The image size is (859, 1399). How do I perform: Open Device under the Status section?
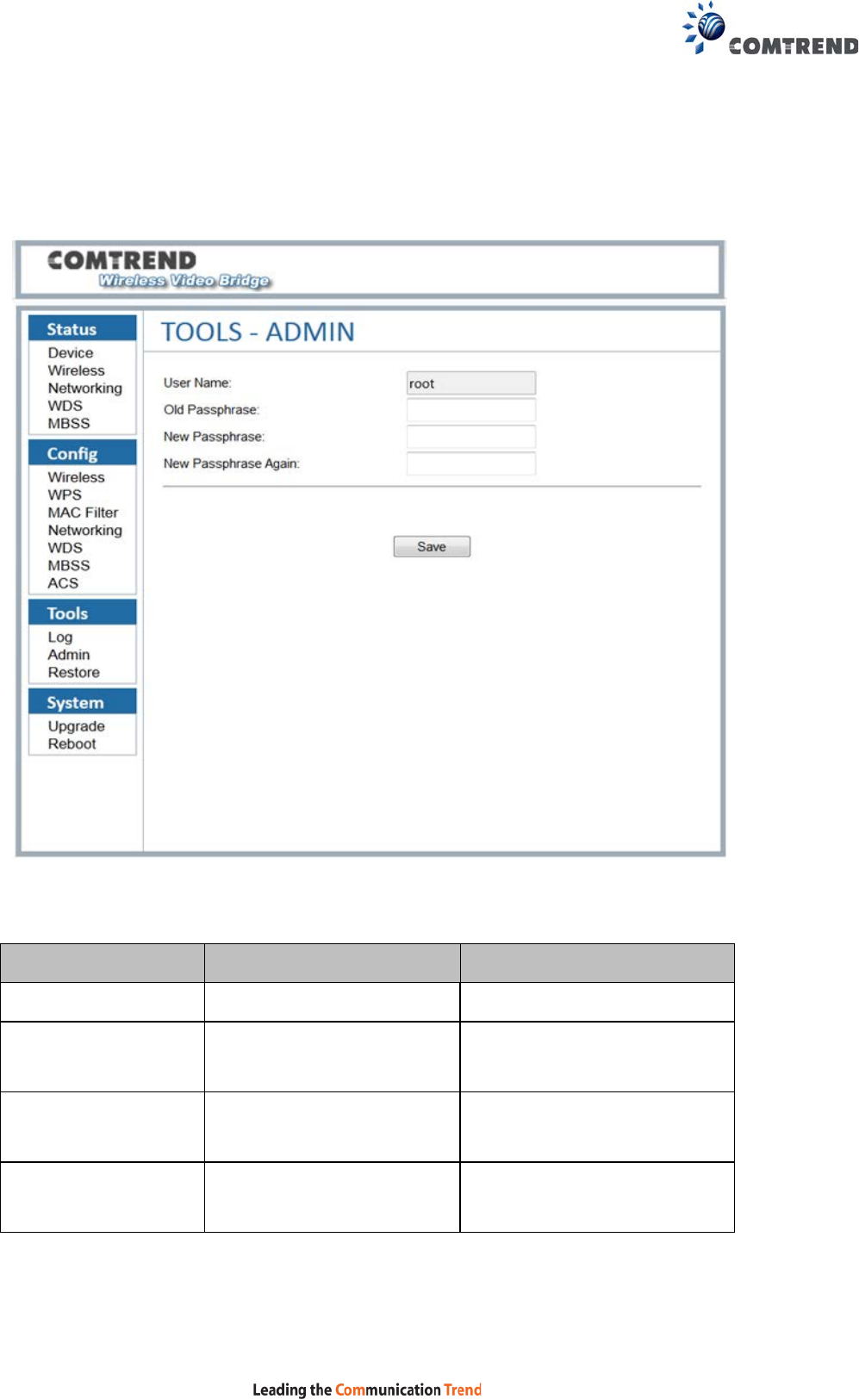click(x=71, y=353)
